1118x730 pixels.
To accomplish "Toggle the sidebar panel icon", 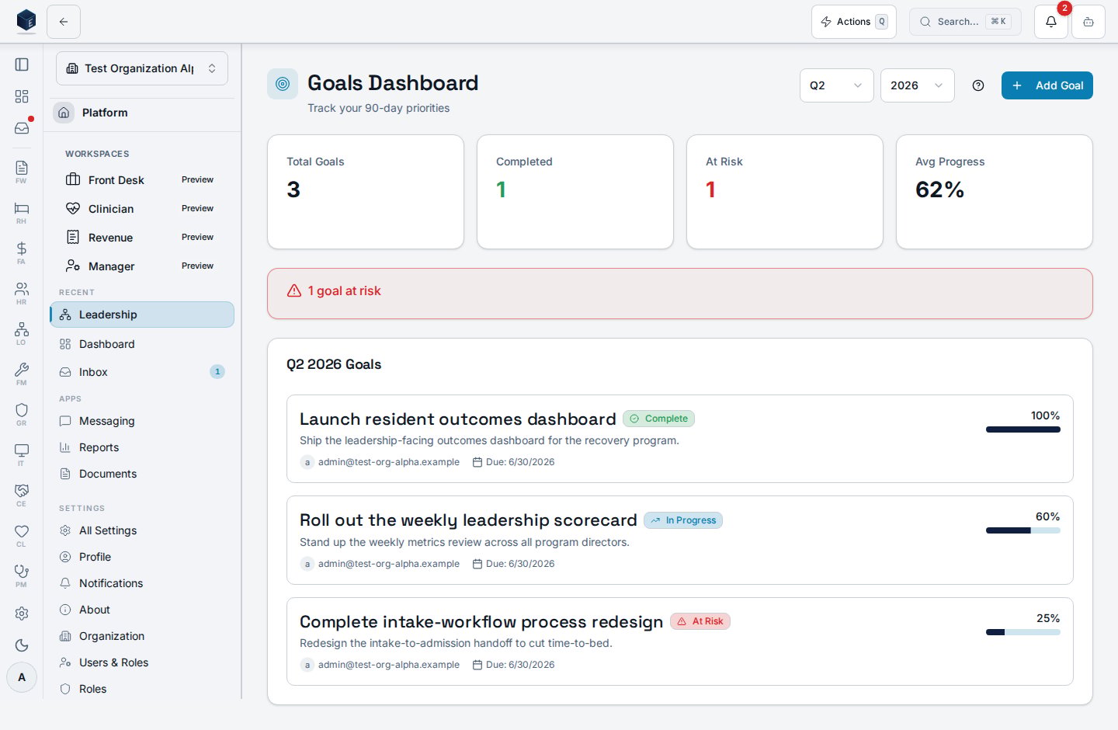I will (22, 64).
